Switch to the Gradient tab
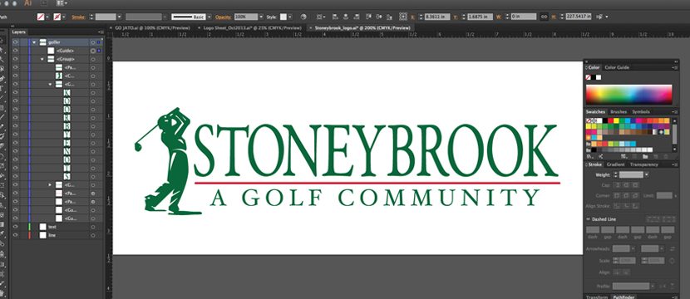The width and height of the screenshot is (690, 299). click(x=615, y=164)
